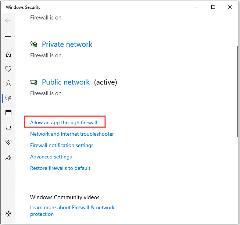Select Firewall & network protection antenna icon
This screenshot has height=225, width=240.
[8, 98]
